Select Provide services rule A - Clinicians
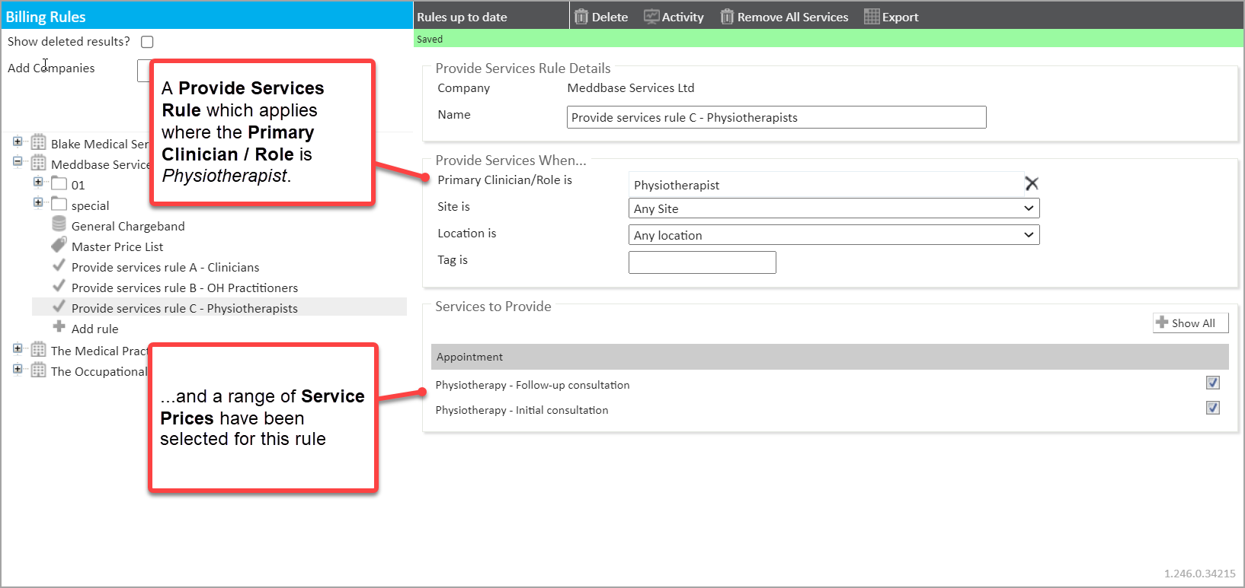This screenshot has width=1245, height=588. click(x=165, y=267)
